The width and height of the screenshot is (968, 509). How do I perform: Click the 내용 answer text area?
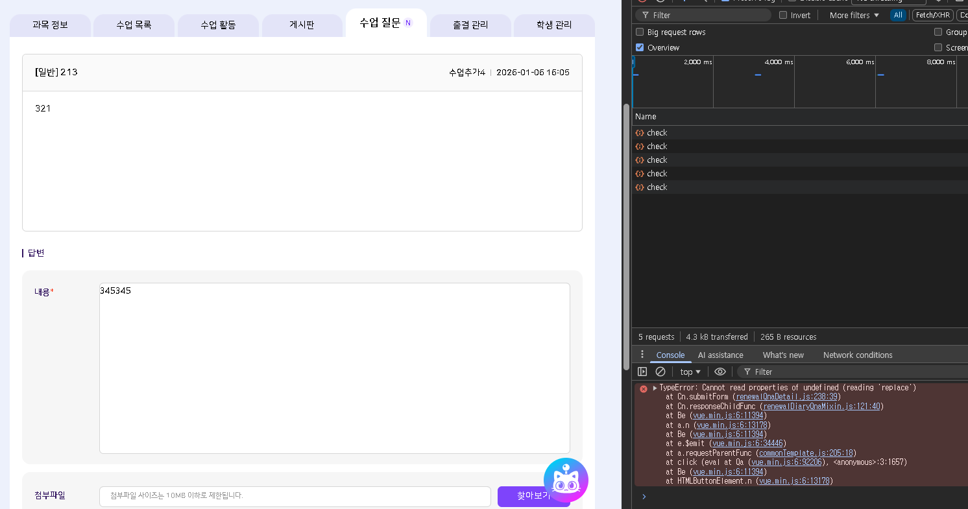coord(334,368)
